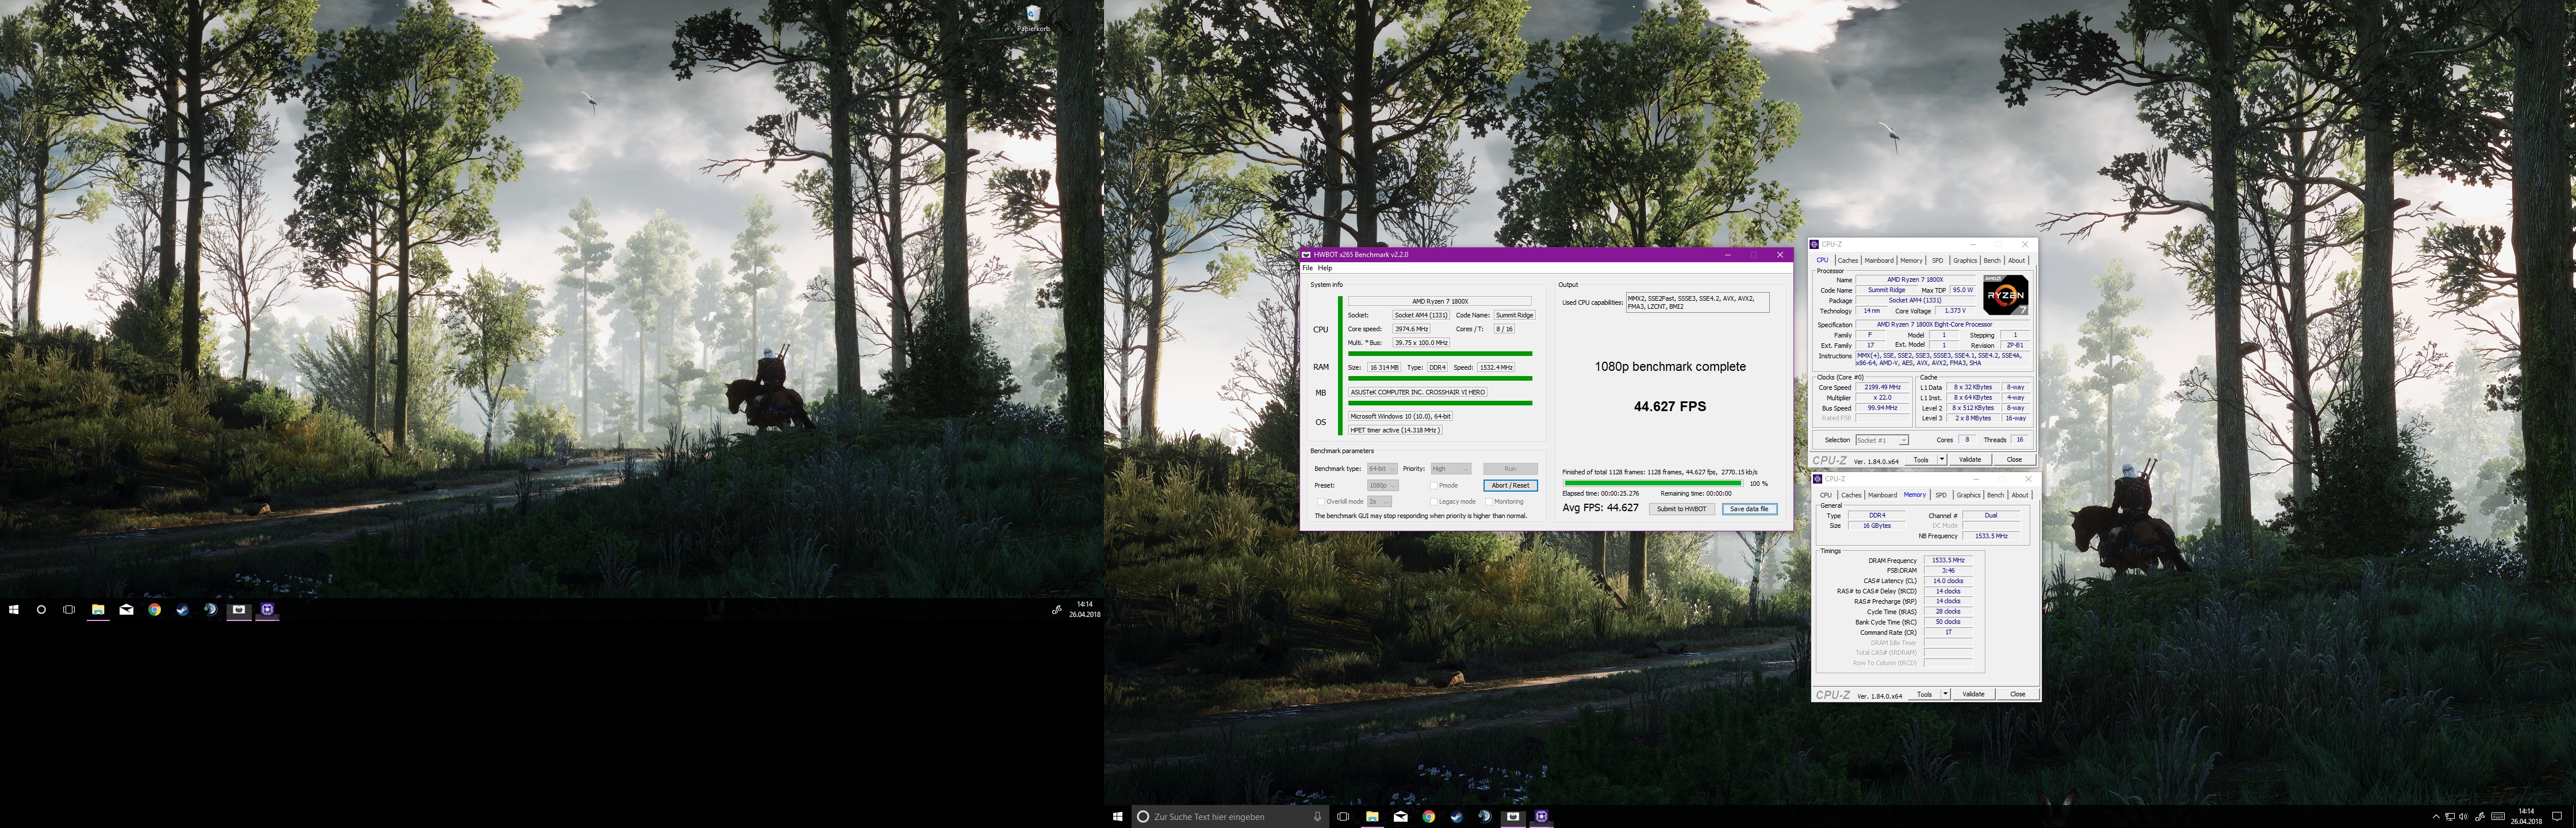The image size is (2576, 828).
Task: Open Steam from right monitor taskbar
Action: (x=1456, y=816)
